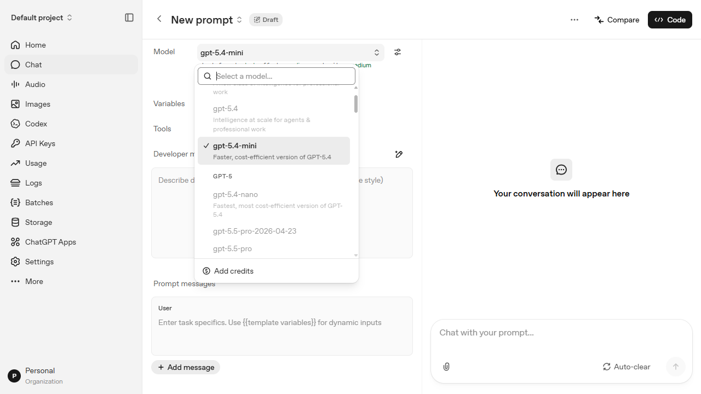Click the Personal organization avatar
This screenshot has height=394, width=701.
(x=14, y=376)
